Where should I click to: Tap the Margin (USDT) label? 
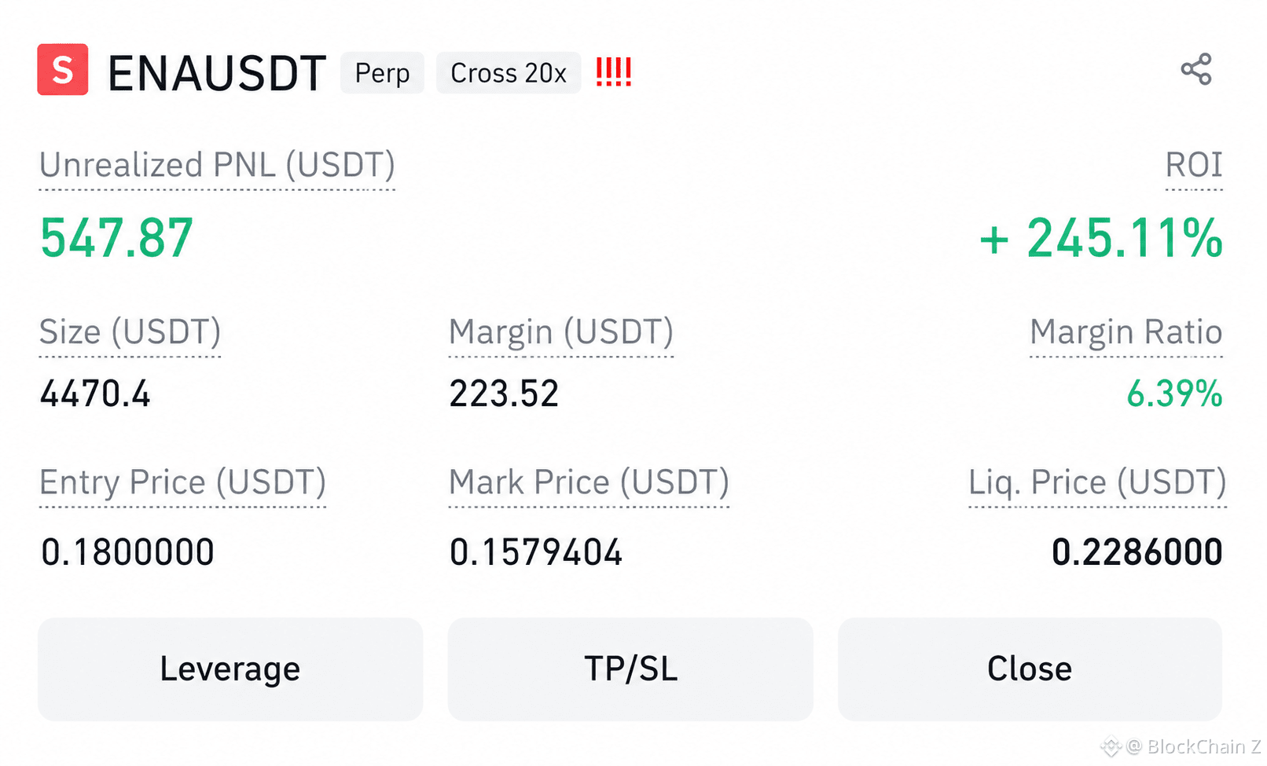click(x=561, y=332)
